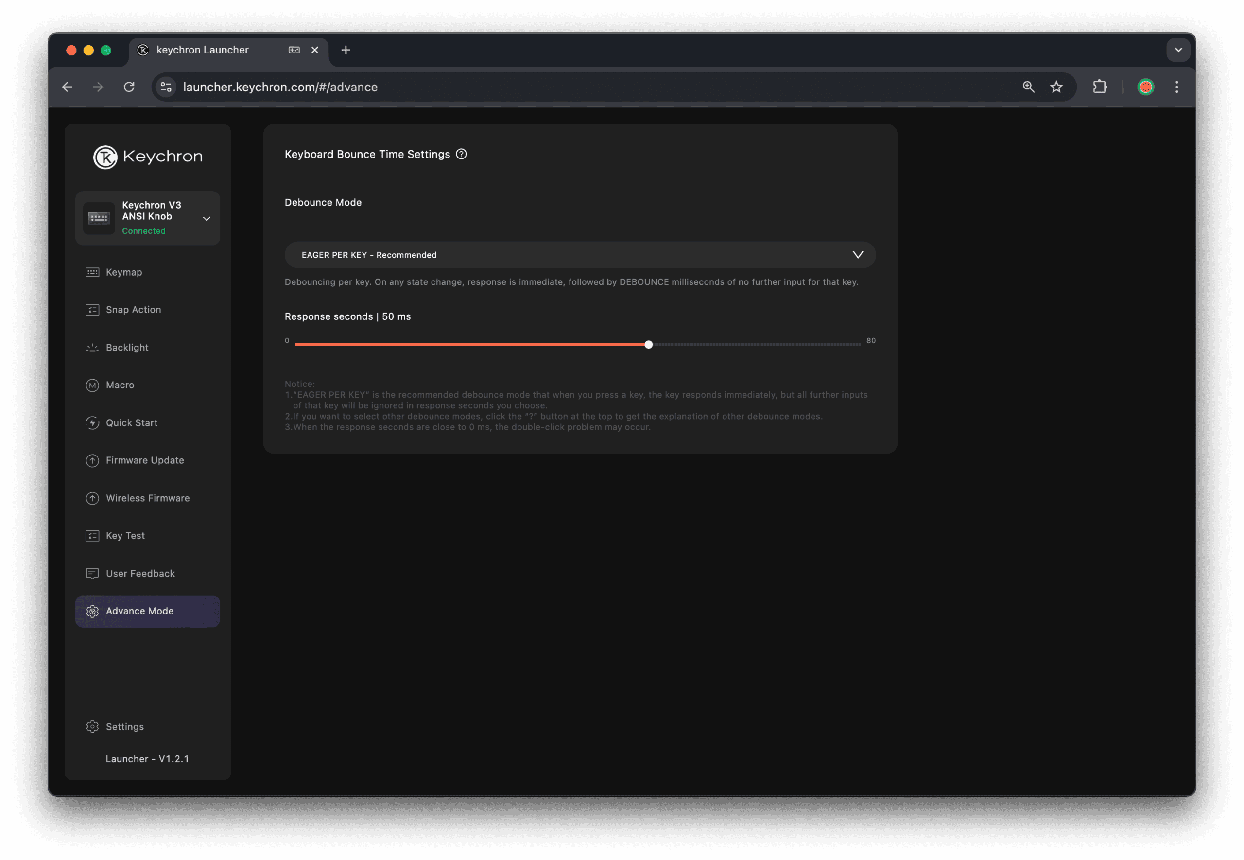Reload the page with the refresh button
Screen dimensions: 1244x860
tap(129, 88)
